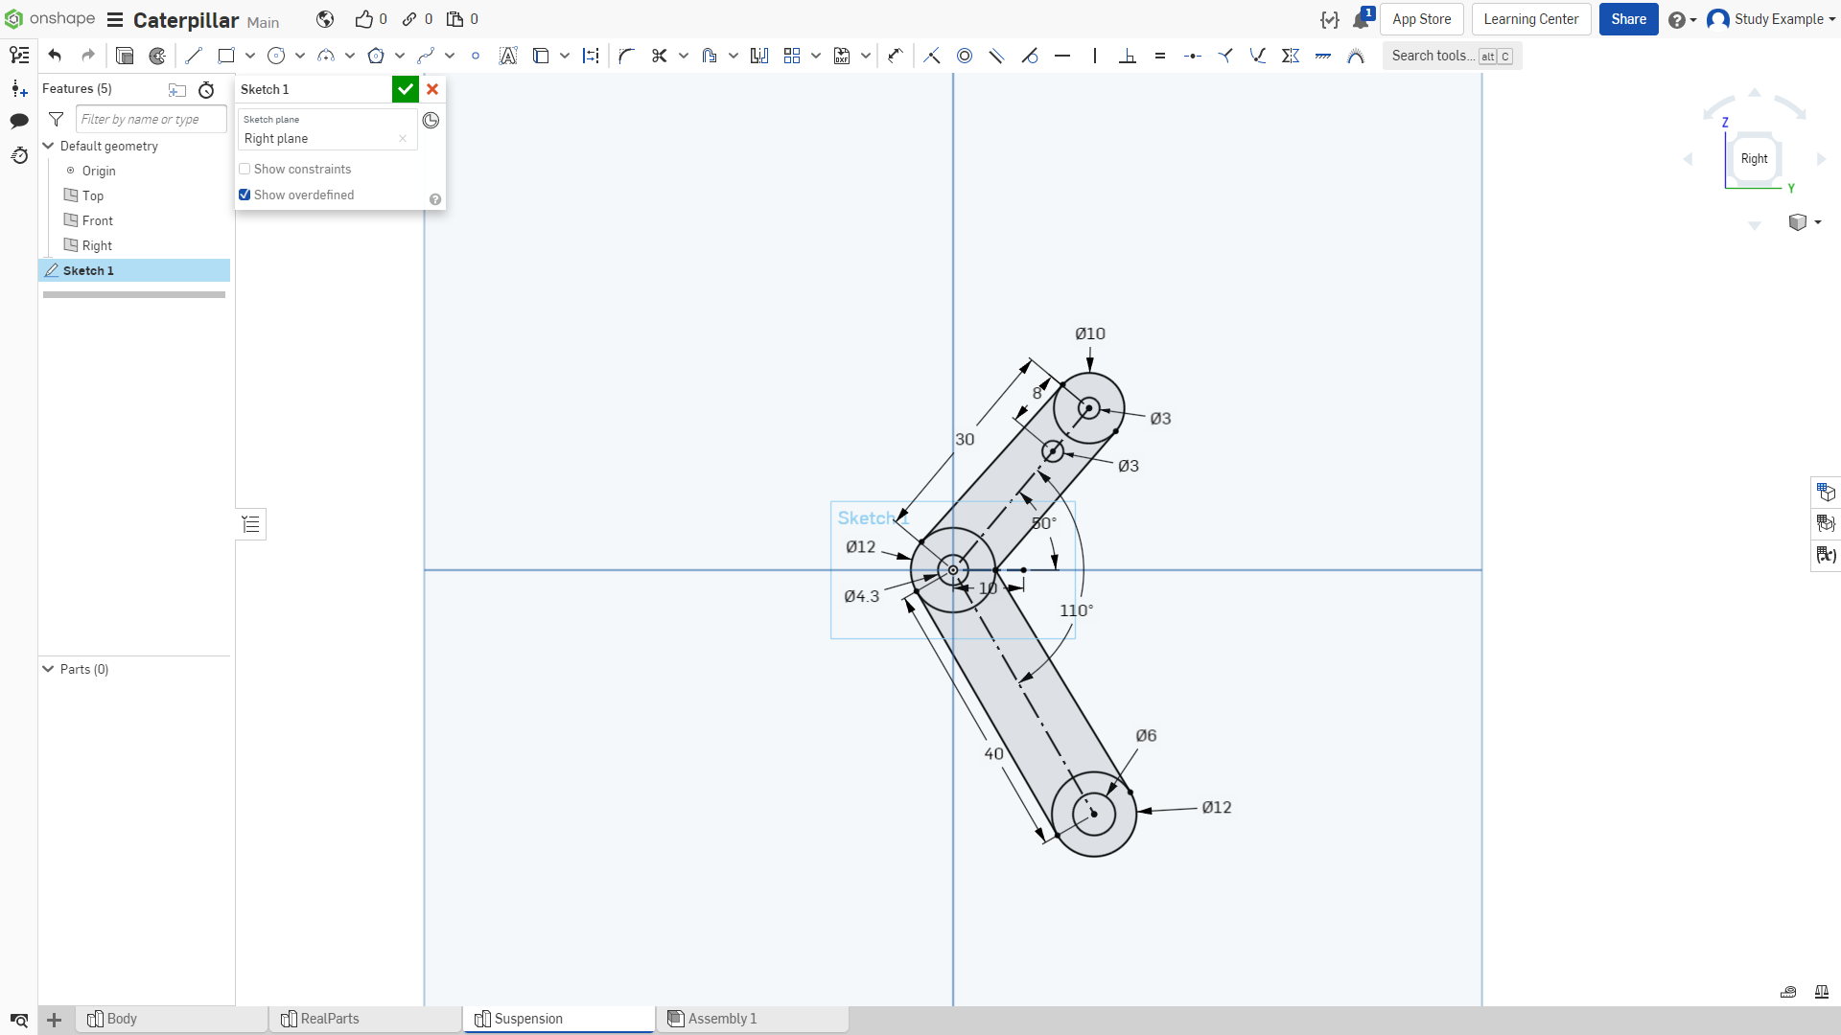Enable the Show constraints checkbox
The width and height of the screenshot is (1841, 1035).
(245, 169)
